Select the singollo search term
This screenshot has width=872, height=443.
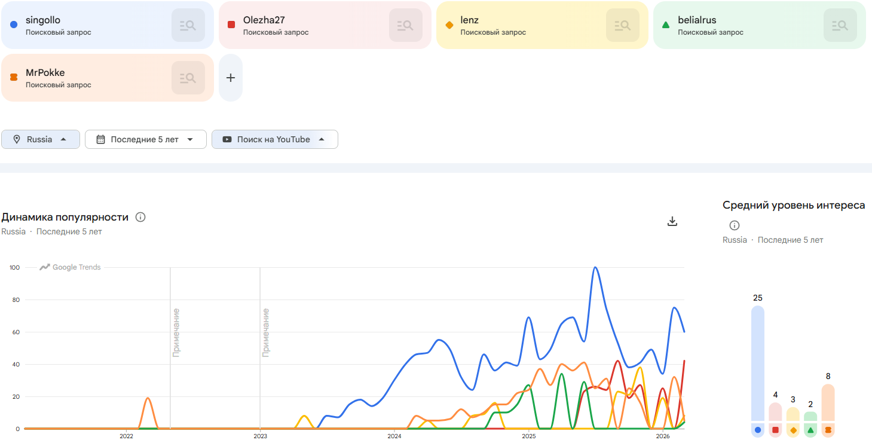tap(43, 20)
